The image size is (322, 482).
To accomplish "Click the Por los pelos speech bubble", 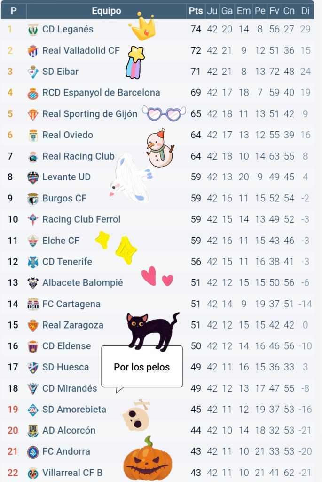I will (142, 367).
